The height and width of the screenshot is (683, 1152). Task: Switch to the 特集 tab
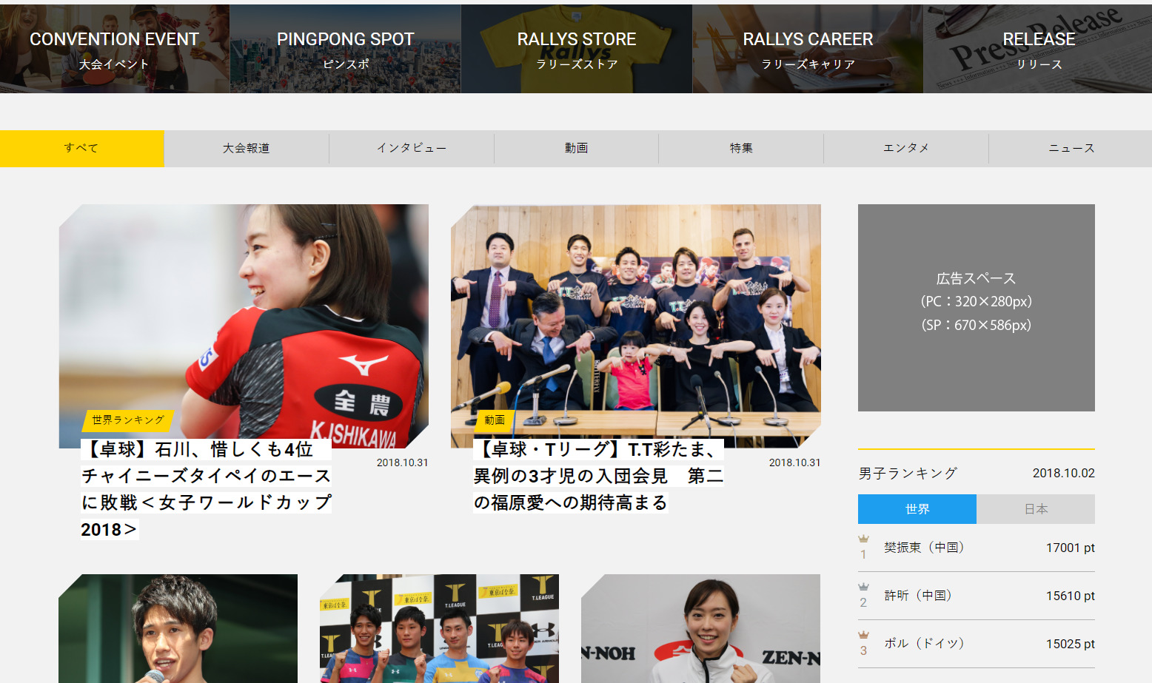[x=741, y=148]
